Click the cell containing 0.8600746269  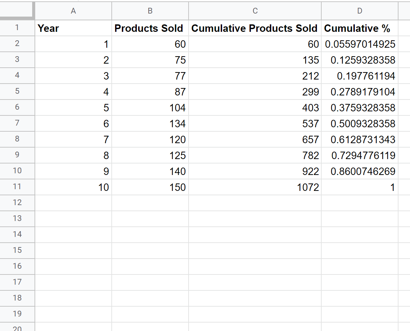[x=360, y=172]
